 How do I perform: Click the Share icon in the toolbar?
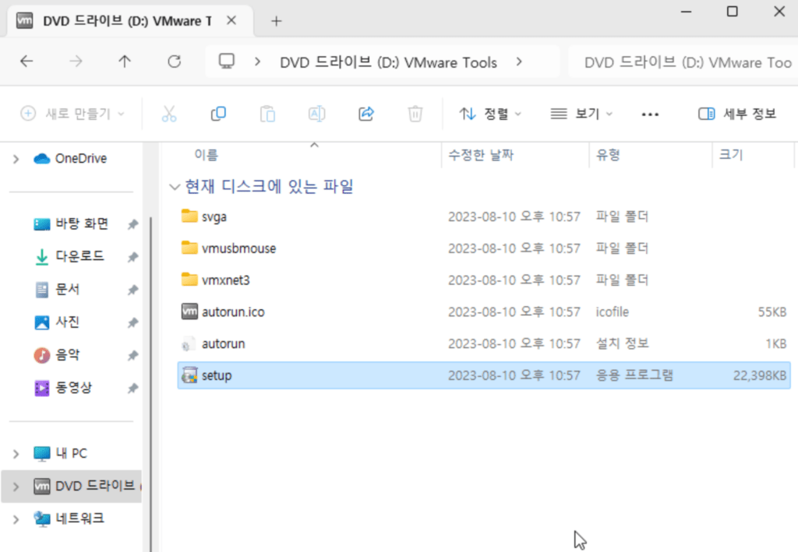(x=365, y=114)
